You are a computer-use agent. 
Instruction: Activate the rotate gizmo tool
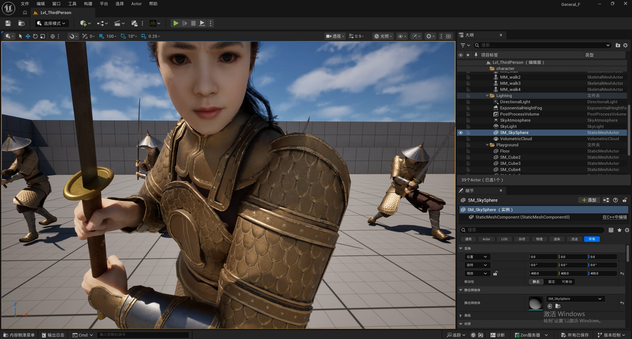point(35,36)
